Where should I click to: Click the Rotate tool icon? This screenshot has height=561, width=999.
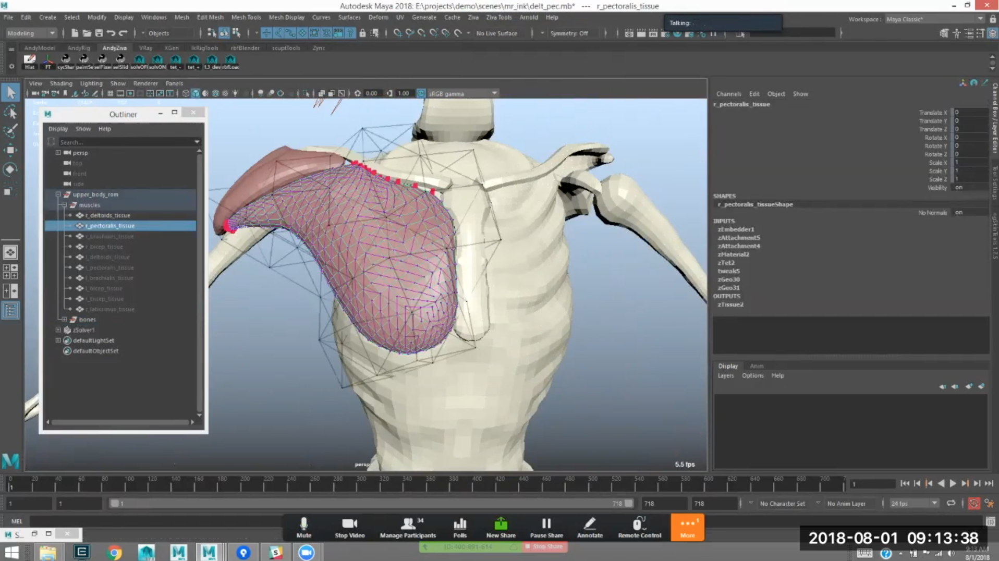pyautogui.click(x=10, y=169)
